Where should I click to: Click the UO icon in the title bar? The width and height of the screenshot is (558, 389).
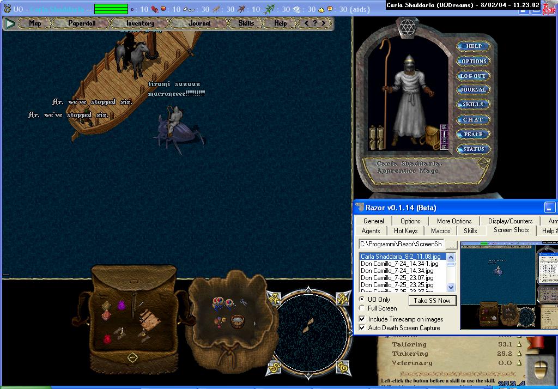pyautogui.click(x=7, y=9)
